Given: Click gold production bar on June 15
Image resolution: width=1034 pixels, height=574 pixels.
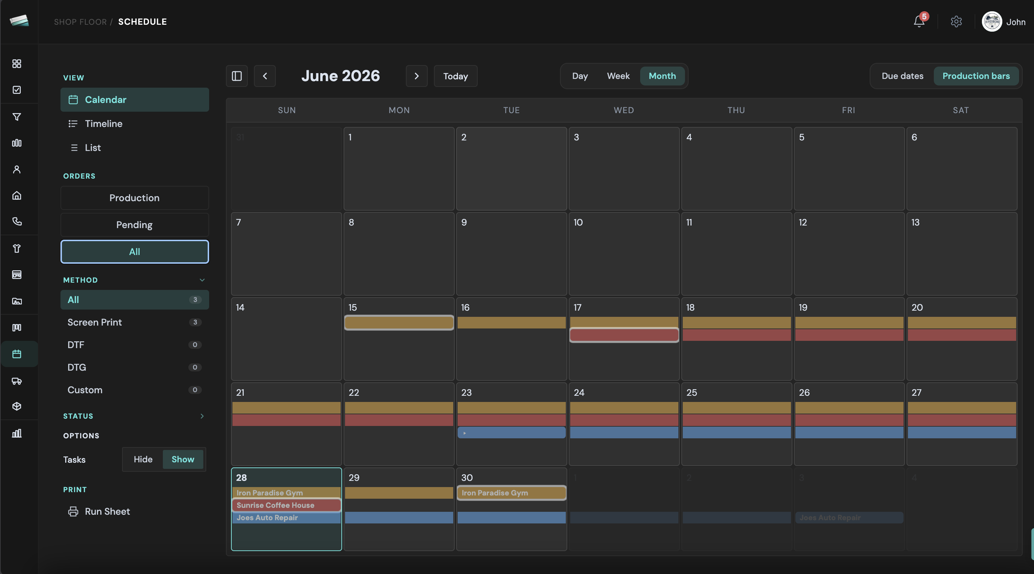Looking at the screenshot, I should pos(399,323).
